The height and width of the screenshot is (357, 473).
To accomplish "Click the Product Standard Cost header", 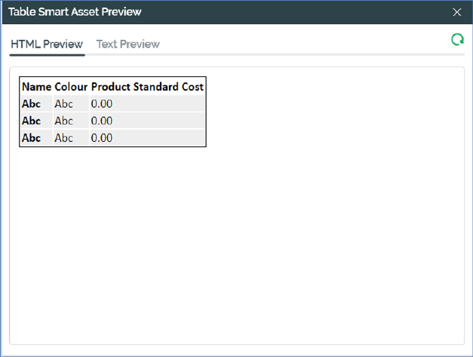I will click(147, 87).
